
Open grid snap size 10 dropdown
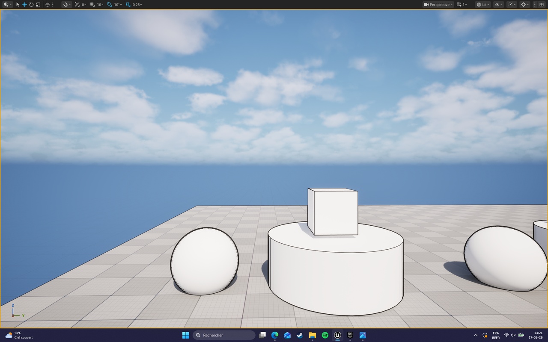(x=100, y=4)
